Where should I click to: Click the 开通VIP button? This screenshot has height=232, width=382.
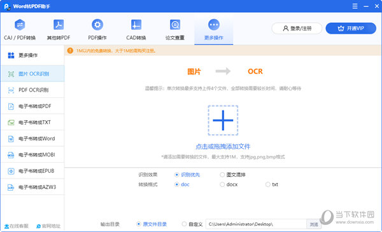(x=351, y=29)
